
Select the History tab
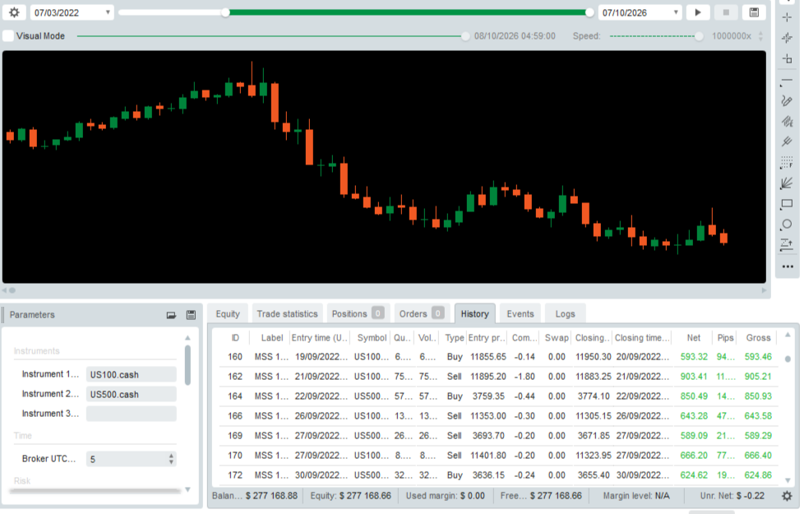coord(475,314)
